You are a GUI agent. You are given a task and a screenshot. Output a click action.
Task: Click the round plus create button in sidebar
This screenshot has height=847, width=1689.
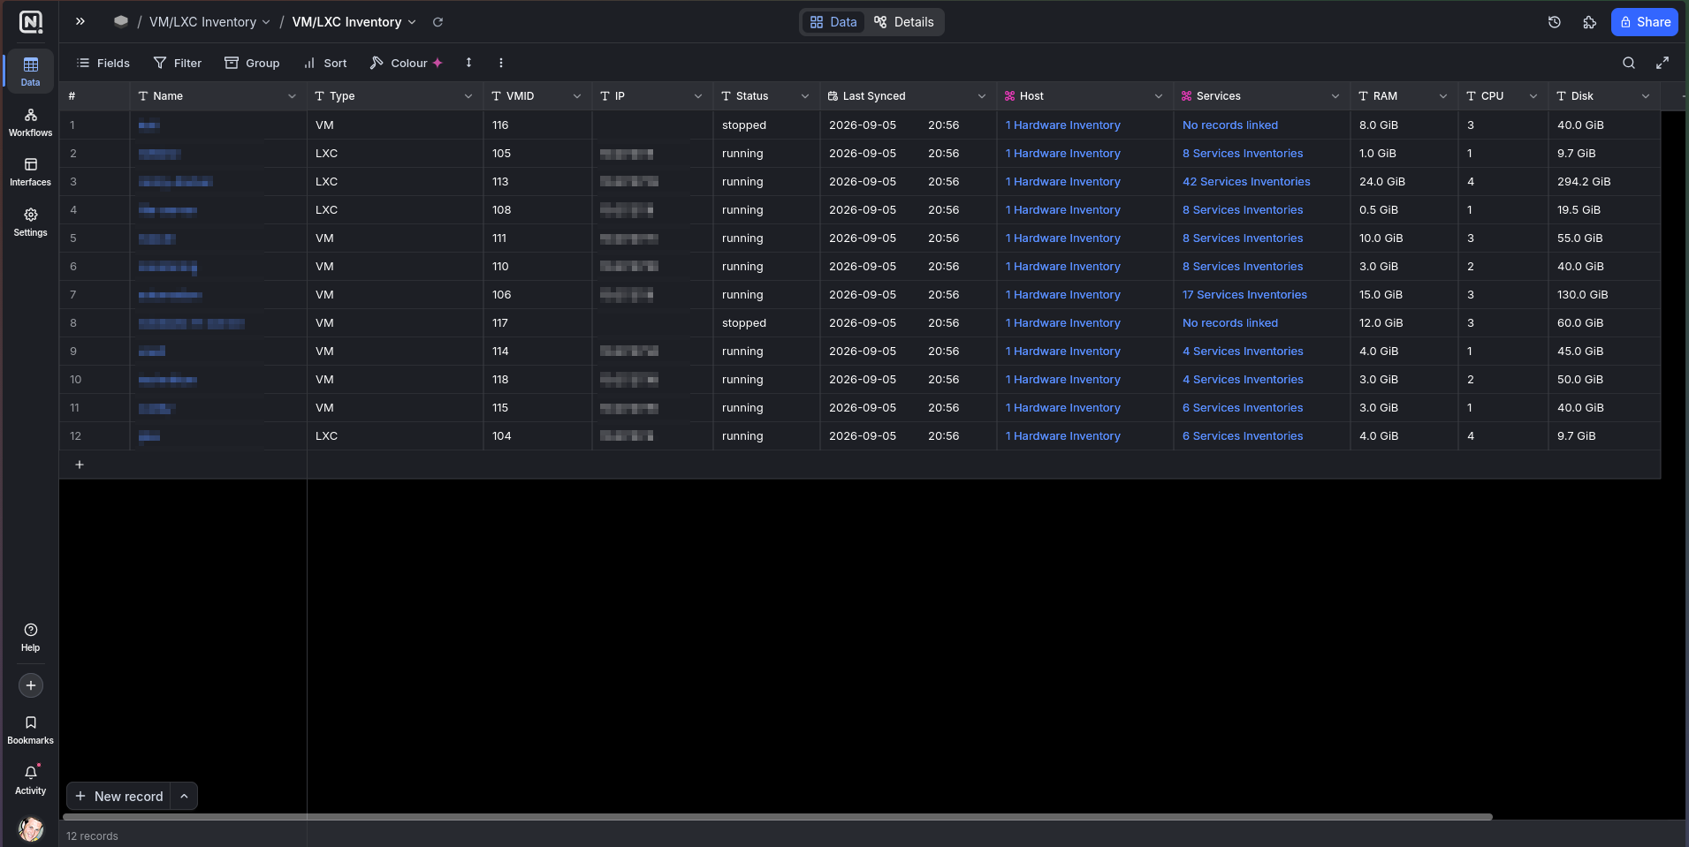point(31,685)
